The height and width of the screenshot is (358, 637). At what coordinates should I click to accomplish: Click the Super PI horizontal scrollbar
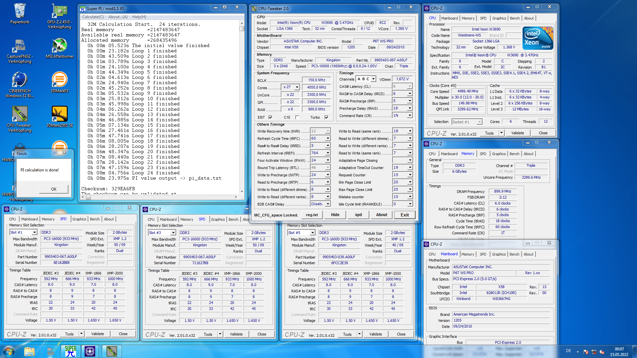click(x=159, y=197)
